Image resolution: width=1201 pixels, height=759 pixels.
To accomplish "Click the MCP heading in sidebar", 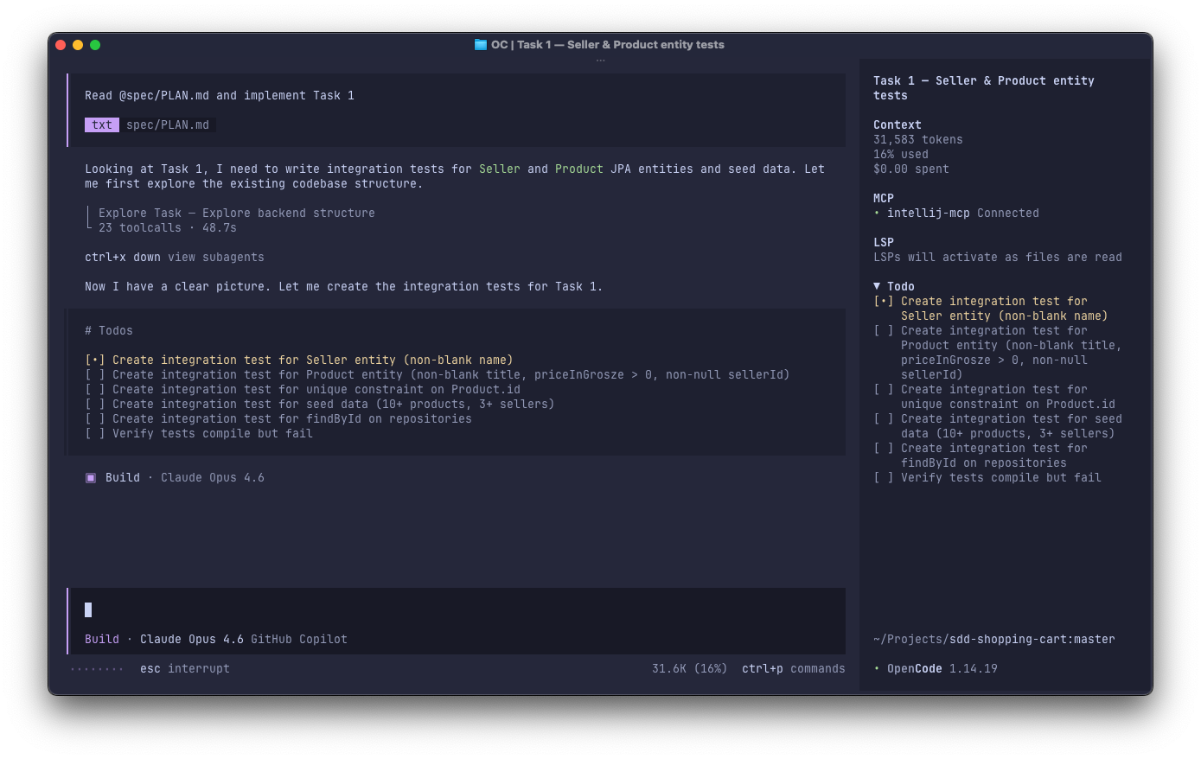I will click(884, 198).
